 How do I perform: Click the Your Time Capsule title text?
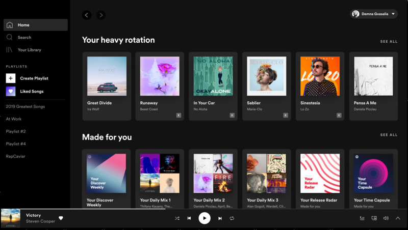pyautogui.click(x=372, y=200)
